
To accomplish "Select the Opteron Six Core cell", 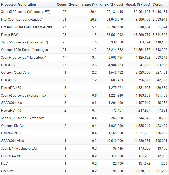I will point(14,126).
